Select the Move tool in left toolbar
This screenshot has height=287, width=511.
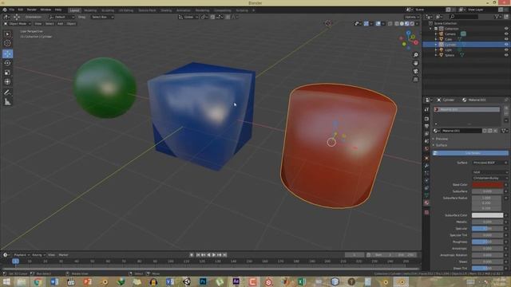click(7, 53)
